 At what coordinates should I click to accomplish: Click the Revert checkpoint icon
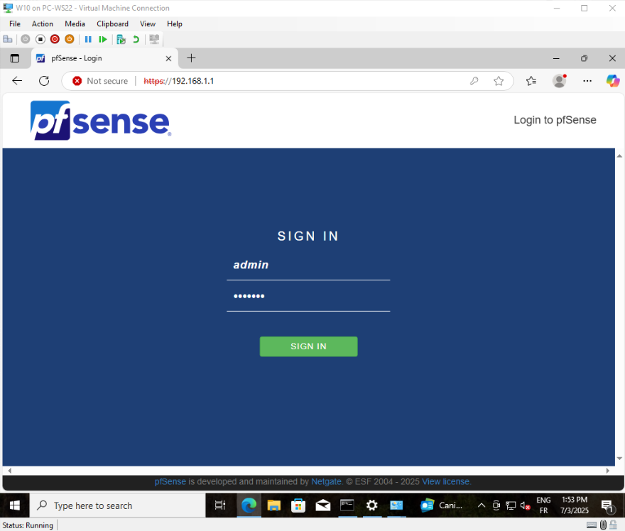click(x=136, y=40)
